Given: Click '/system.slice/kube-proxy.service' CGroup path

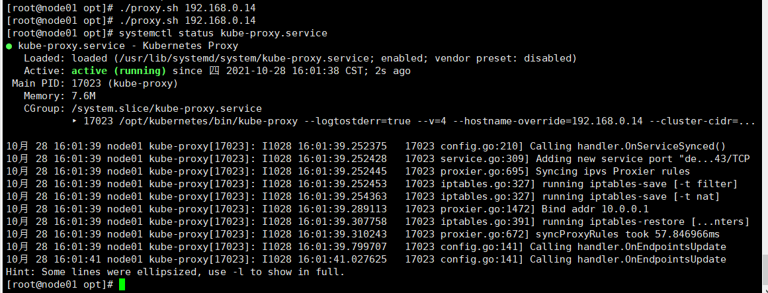Looking at the screenshot, I should tap(165, 108).
